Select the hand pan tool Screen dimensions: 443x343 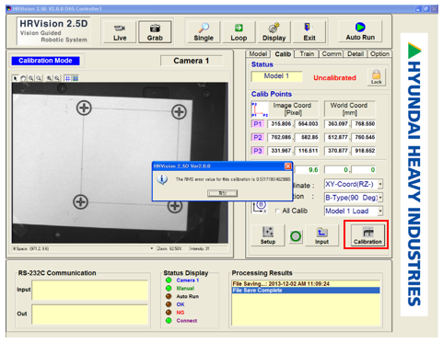point(23,78)
